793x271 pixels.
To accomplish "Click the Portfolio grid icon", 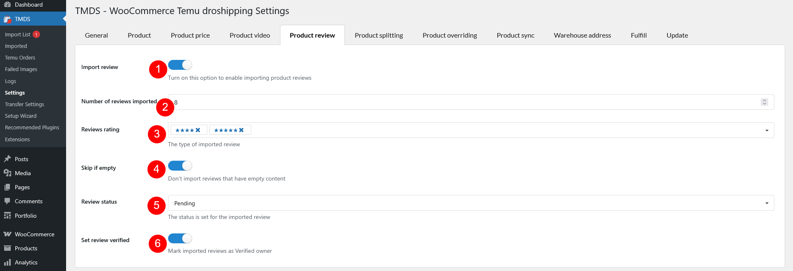I will (7, 216).
